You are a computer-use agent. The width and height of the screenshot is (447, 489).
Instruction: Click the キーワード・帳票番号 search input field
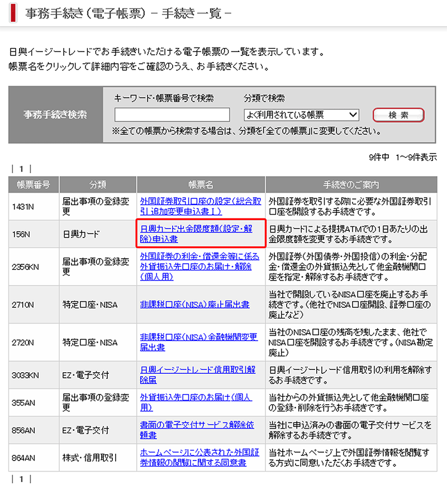[x=172, y=115]
